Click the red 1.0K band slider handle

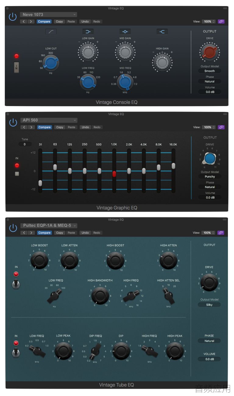tap(114, 174)
